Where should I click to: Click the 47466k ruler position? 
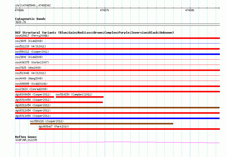click(20, 10)
